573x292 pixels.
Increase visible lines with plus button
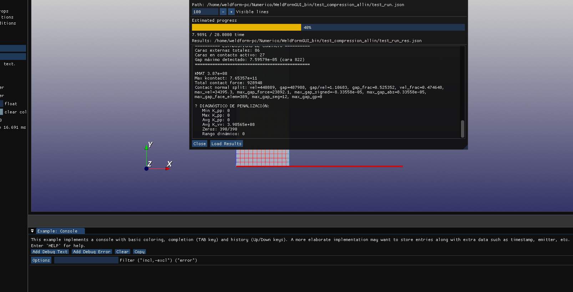click(231, 12)
